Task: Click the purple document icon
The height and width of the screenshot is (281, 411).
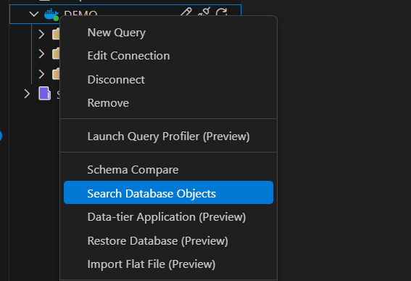Action: point(44,93)
